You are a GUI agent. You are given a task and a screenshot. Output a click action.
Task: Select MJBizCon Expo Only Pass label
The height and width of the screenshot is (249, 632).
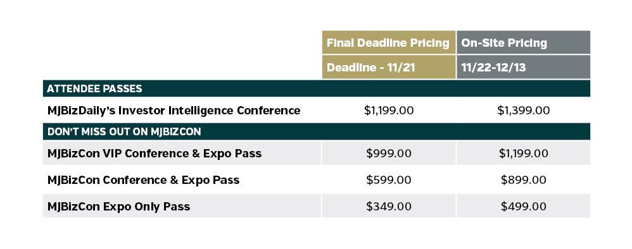coord(118,207)
